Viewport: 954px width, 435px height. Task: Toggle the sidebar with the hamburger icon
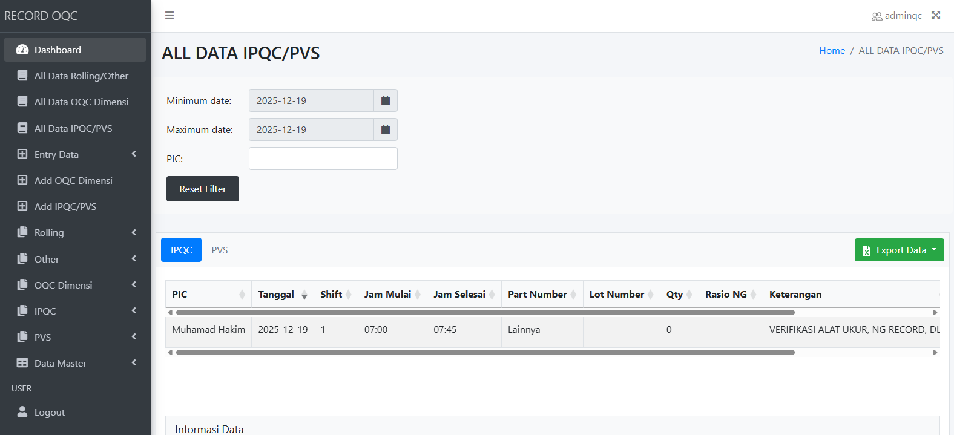(169, 15)
